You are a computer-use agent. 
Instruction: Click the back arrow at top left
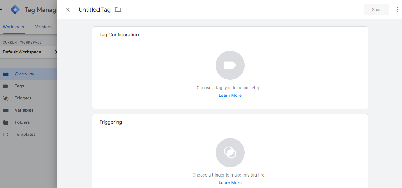[1, 10]
